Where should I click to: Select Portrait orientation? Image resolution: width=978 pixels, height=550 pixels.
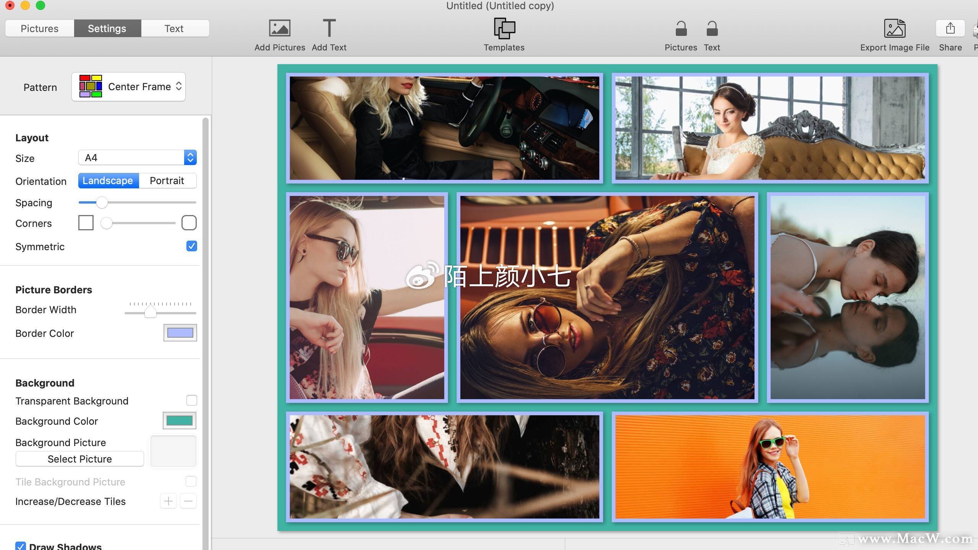tap(167, 181)
